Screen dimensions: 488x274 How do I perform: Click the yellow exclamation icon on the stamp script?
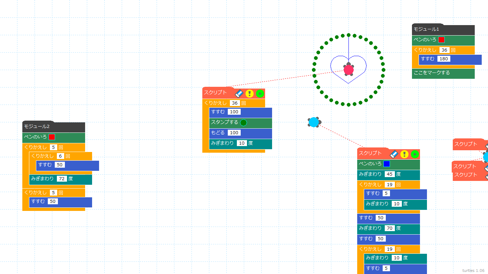249,93
